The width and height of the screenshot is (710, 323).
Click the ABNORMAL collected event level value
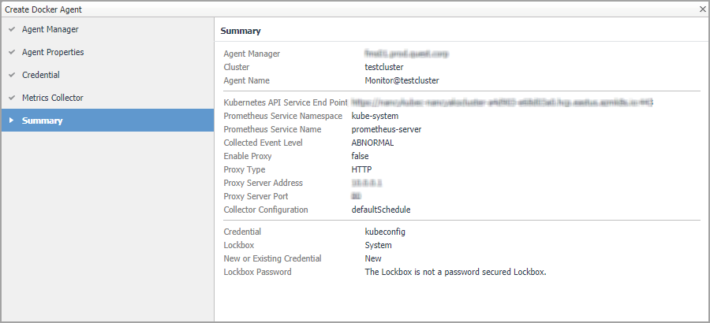372,143
